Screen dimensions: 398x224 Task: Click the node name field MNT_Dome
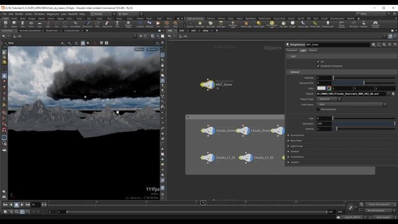[x=337, y=44]
